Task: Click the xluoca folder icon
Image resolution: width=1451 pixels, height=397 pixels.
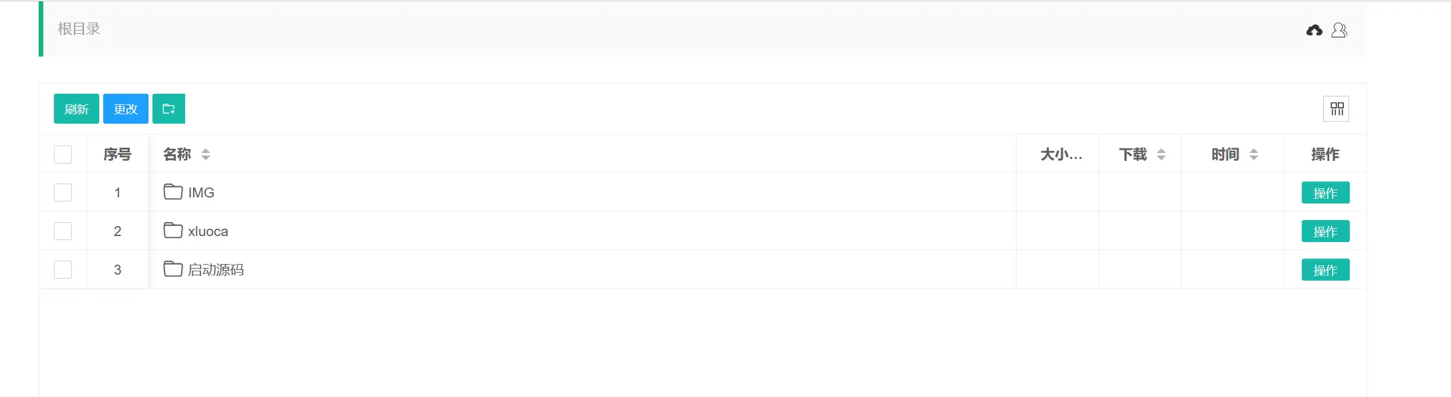Action: click(x=173, y=231)
